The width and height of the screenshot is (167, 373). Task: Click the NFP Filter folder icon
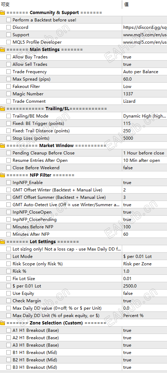tap(2, 175)
